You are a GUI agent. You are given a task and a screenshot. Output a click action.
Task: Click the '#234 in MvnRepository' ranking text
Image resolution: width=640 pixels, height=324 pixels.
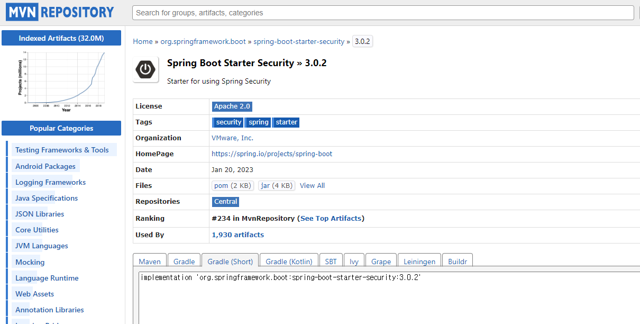pyautogui.click(x=253, y=218)
